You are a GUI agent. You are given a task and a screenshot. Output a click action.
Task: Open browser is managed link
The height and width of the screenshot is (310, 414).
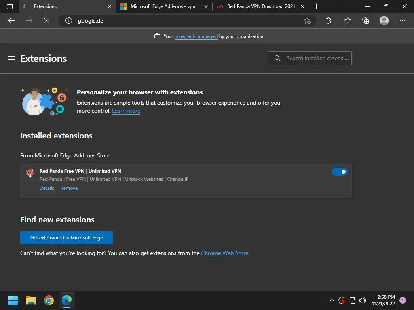point(196,36)
